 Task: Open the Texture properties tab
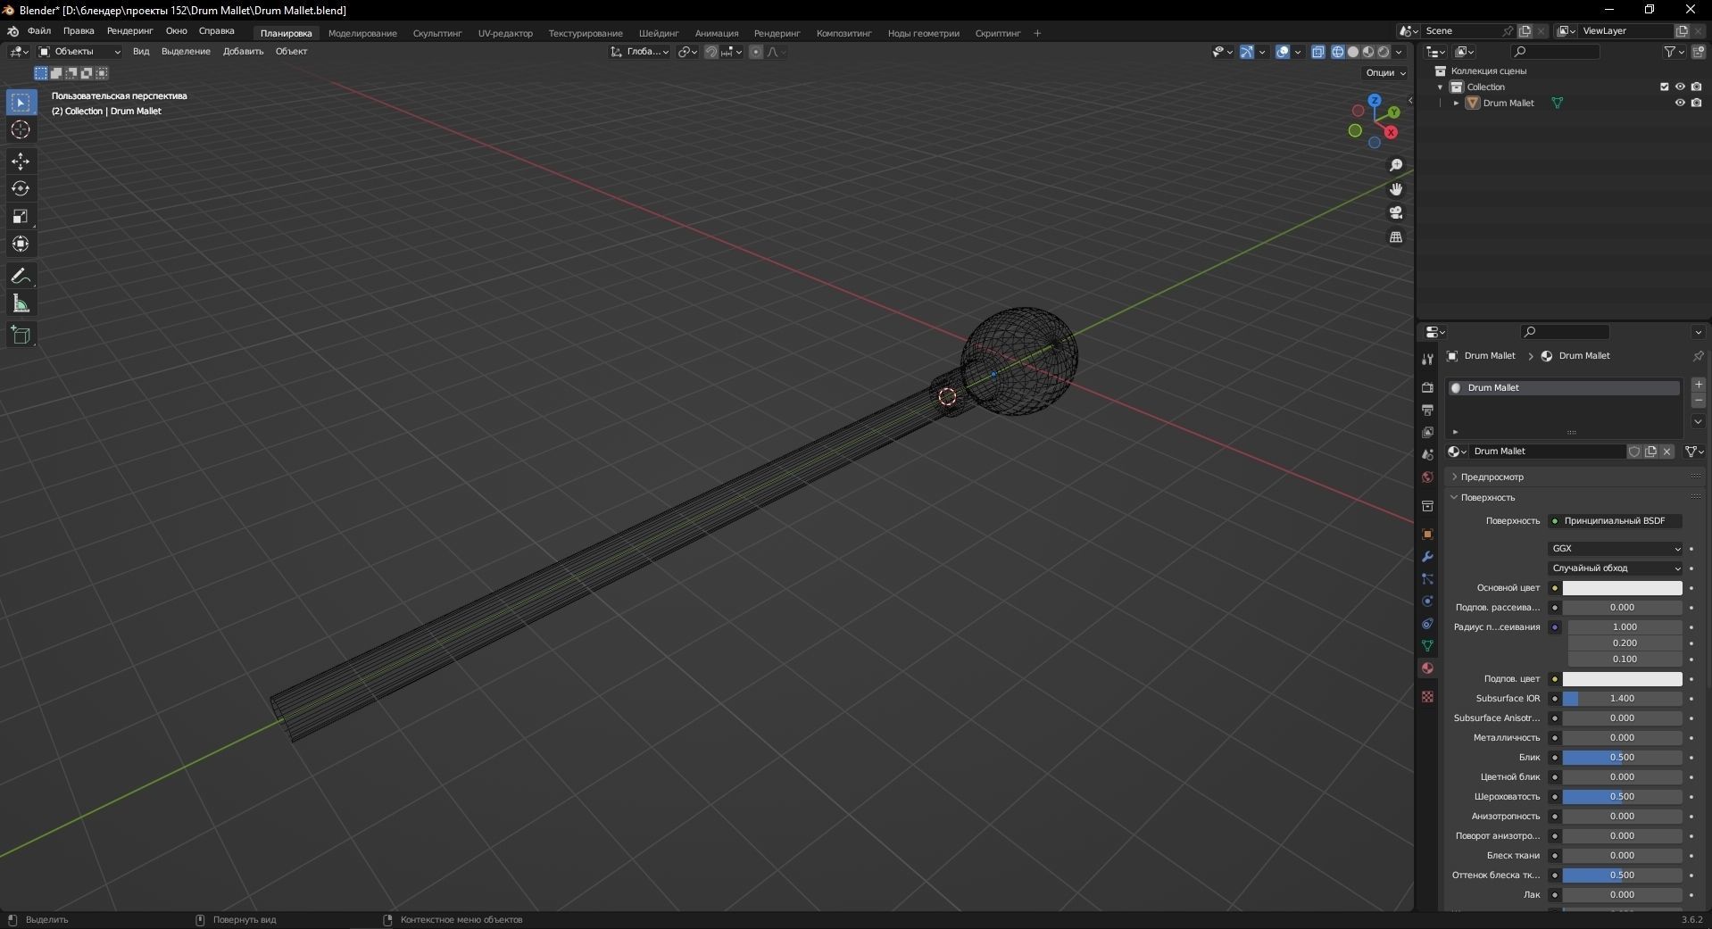pos(1427,697)
